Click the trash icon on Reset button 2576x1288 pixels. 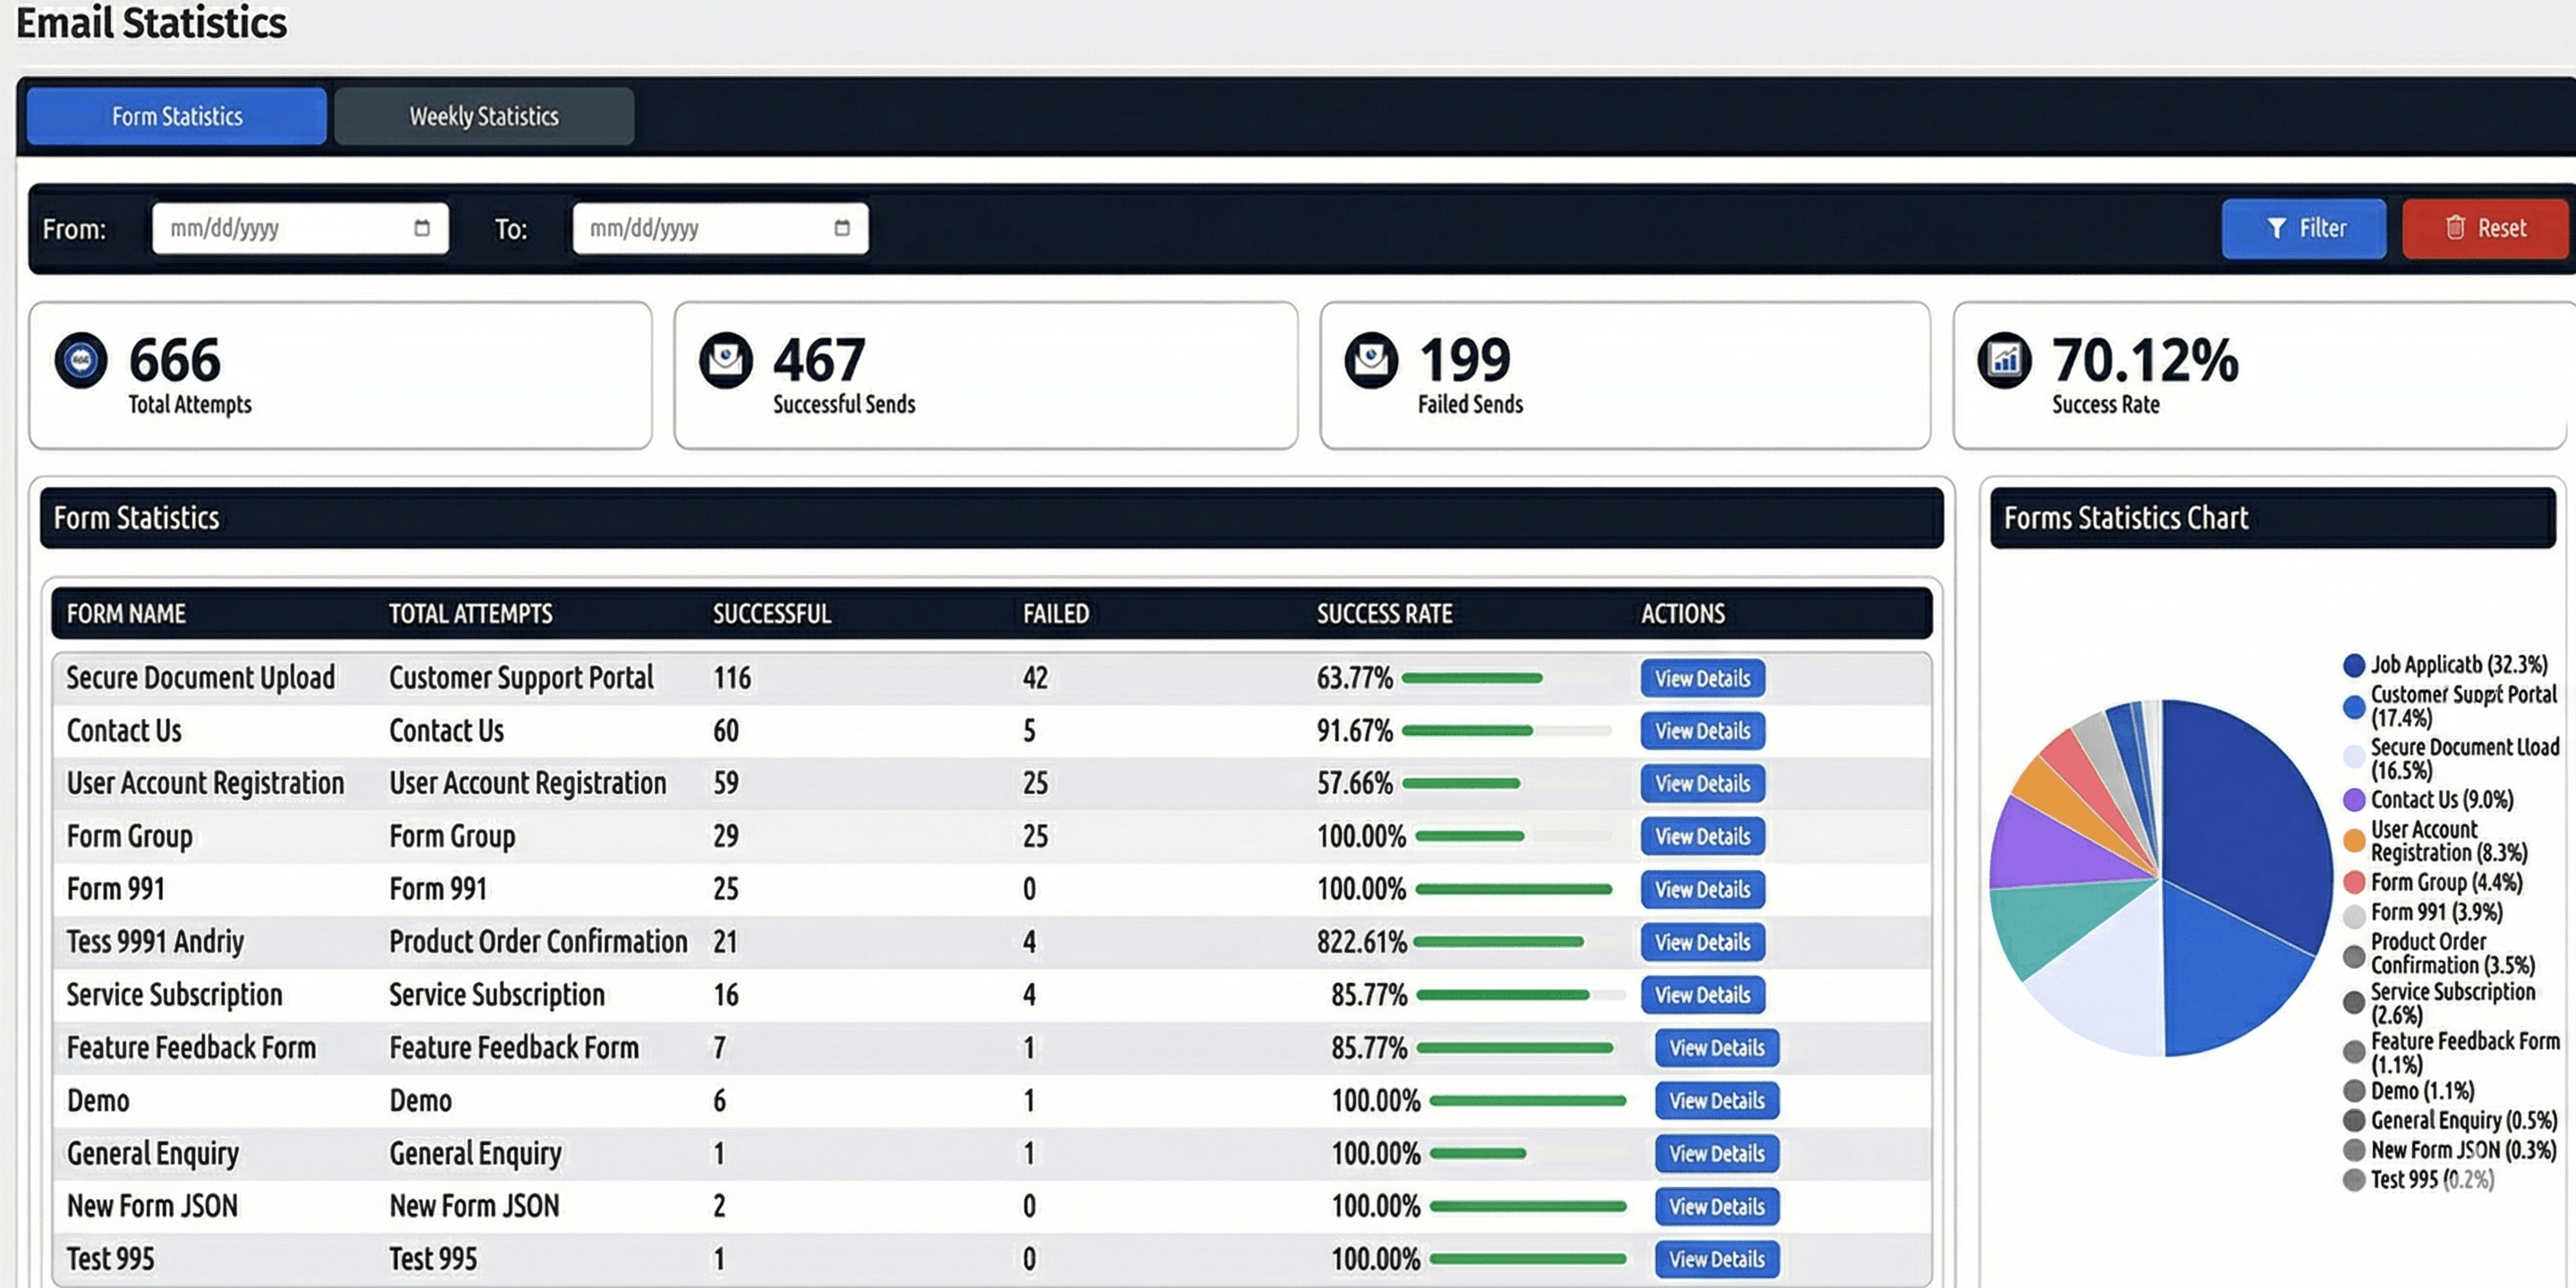point(2455,228)
